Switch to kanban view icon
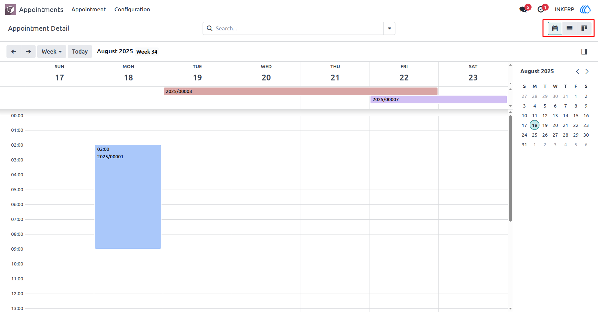598x312 pixels. (584, 28)
